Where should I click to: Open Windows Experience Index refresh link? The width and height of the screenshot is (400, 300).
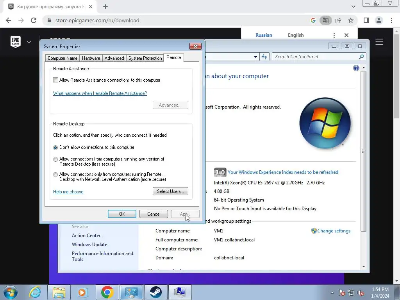(x=283, y=172)
